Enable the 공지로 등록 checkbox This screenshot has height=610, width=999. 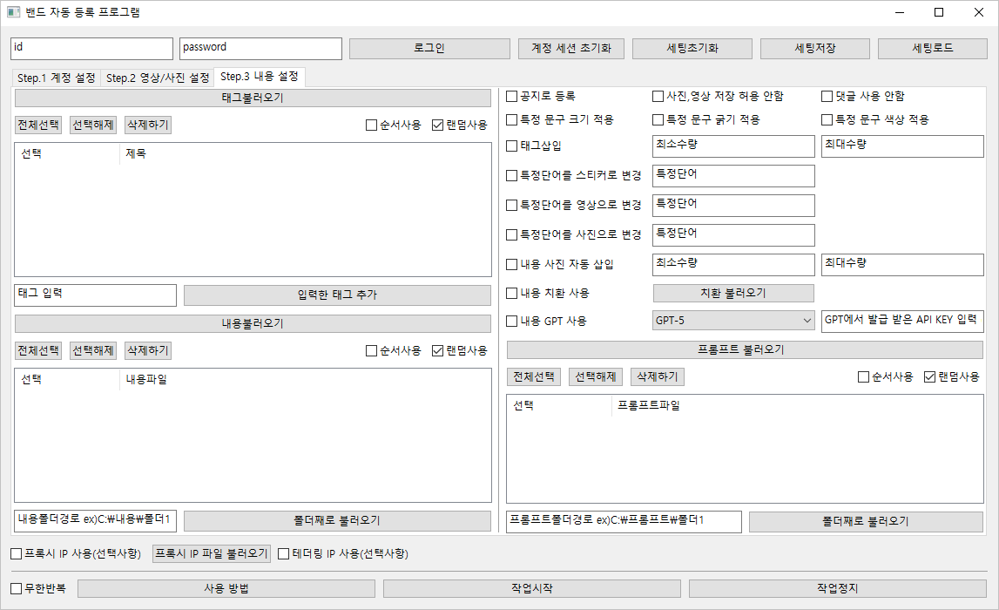click(x=512, y=96)
